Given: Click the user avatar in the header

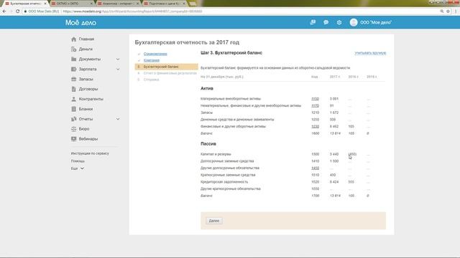Looking at the screenshot, I should pyautogui.click(x=354, y=22).
